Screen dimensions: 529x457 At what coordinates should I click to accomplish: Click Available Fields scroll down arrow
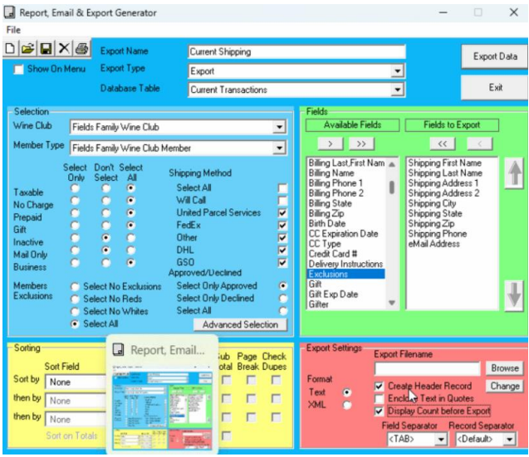tap(392, 303)
